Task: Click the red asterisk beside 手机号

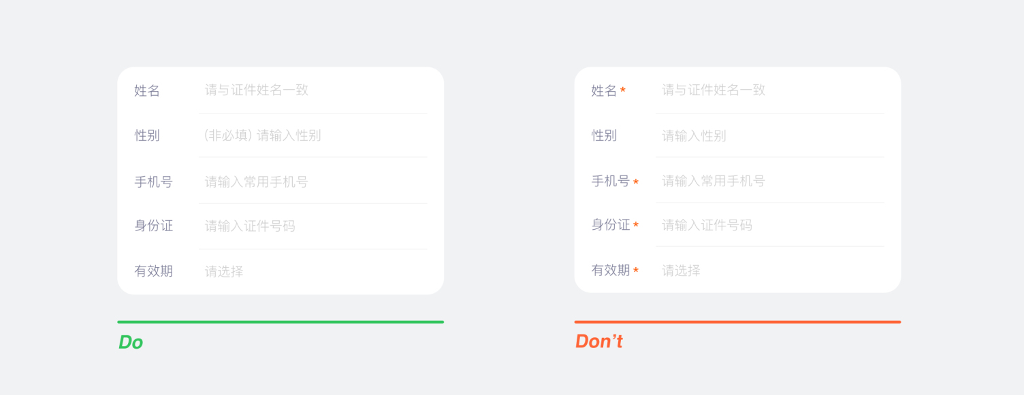Action: pyautogui.click(x=636, y=182)
